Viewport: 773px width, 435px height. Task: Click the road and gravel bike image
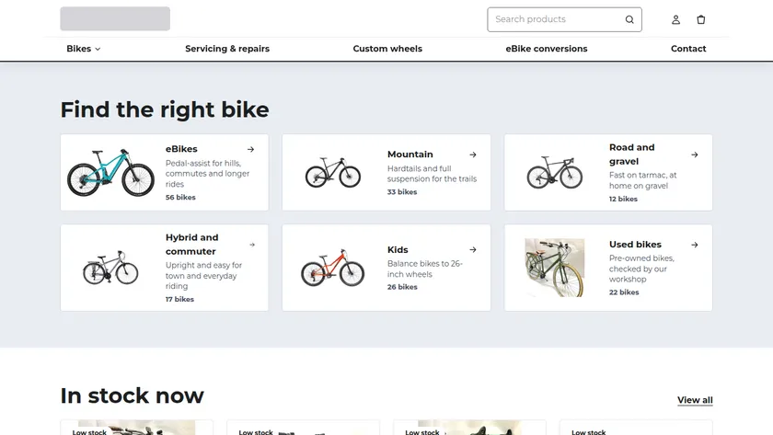click(555, 172)
